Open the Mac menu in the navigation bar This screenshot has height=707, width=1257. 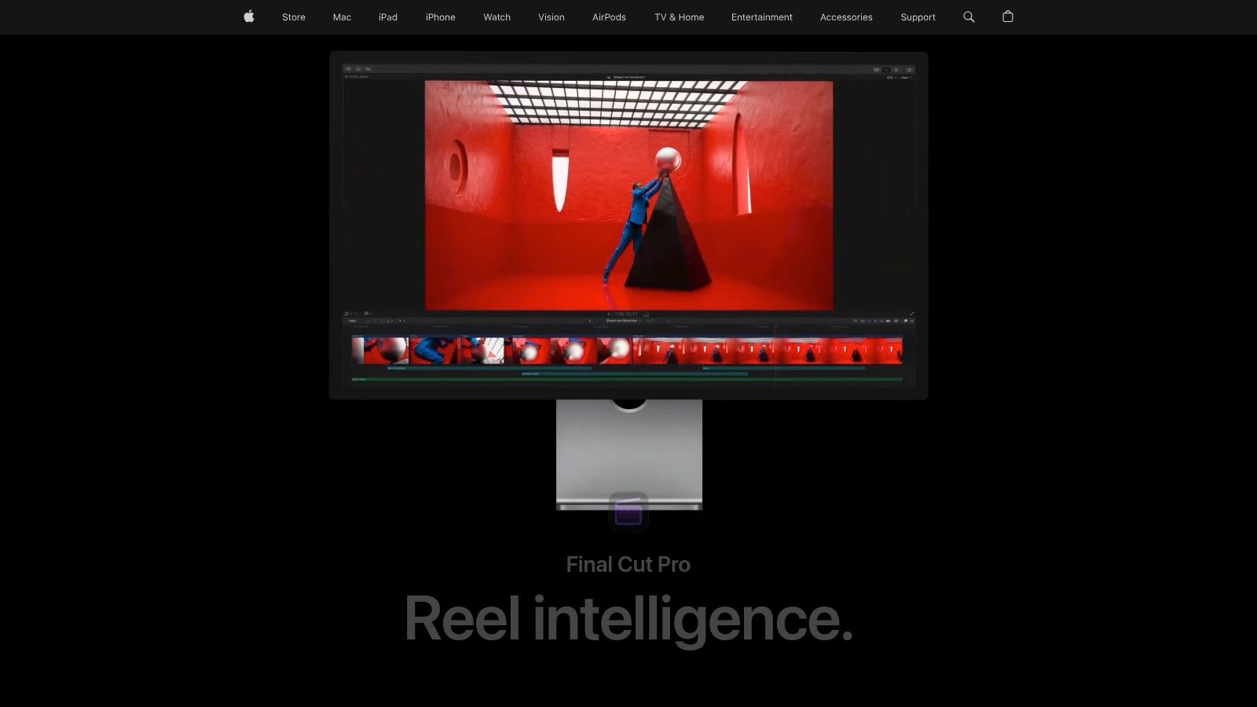click(x=341, y=16)
